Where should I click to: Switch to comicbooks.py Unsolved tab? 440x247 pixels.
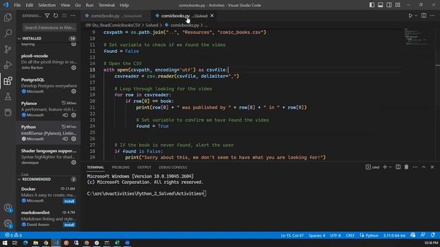point(116,16)
